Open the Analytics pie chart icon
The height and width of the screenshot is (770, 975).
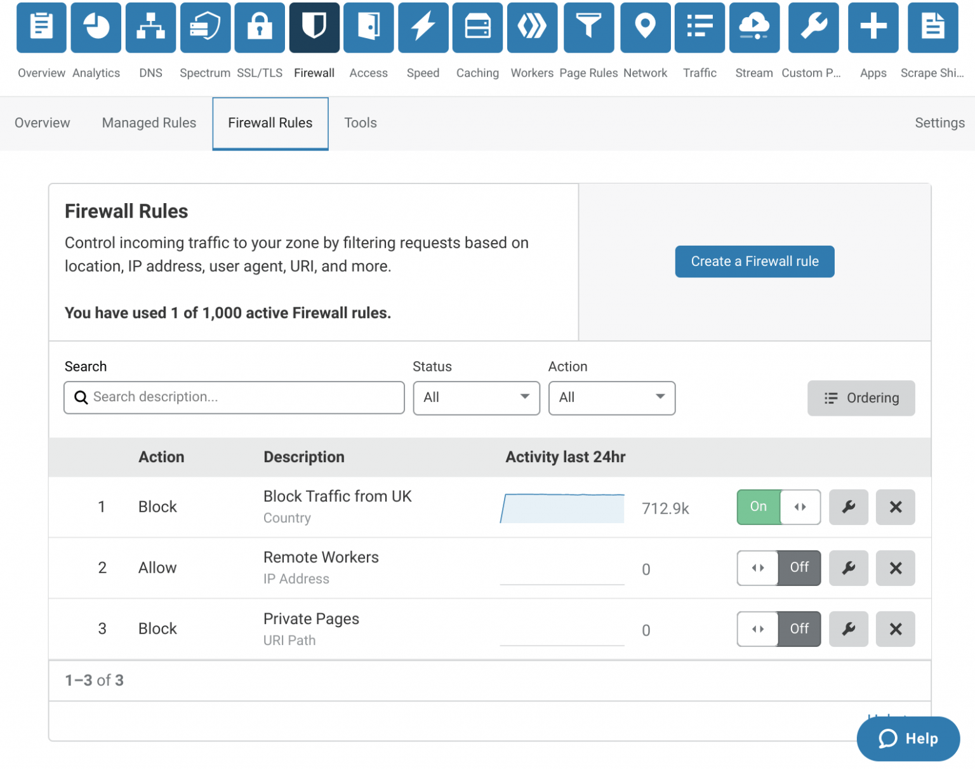click(x=96, y=27)
